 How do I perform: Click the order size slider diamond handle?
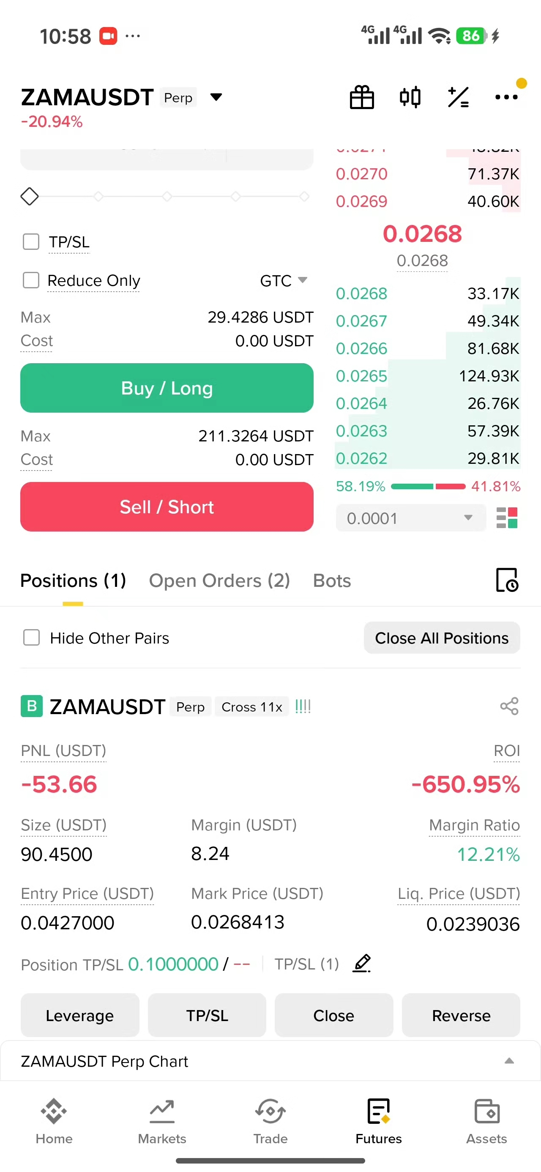click(x=30, y=197)
